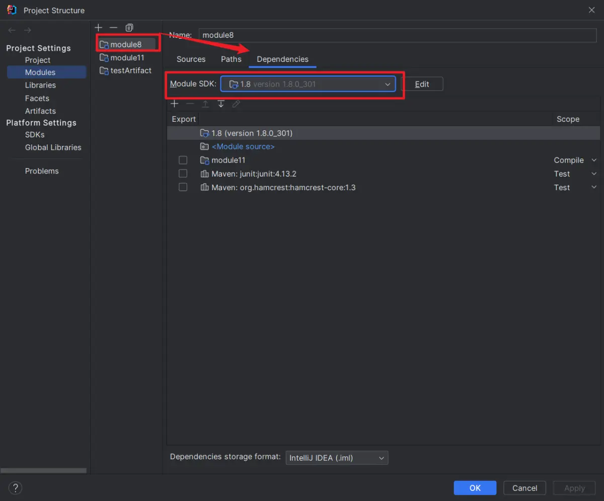Click the Scope column header
604x501 pixels.
click(x=568, y=119)
